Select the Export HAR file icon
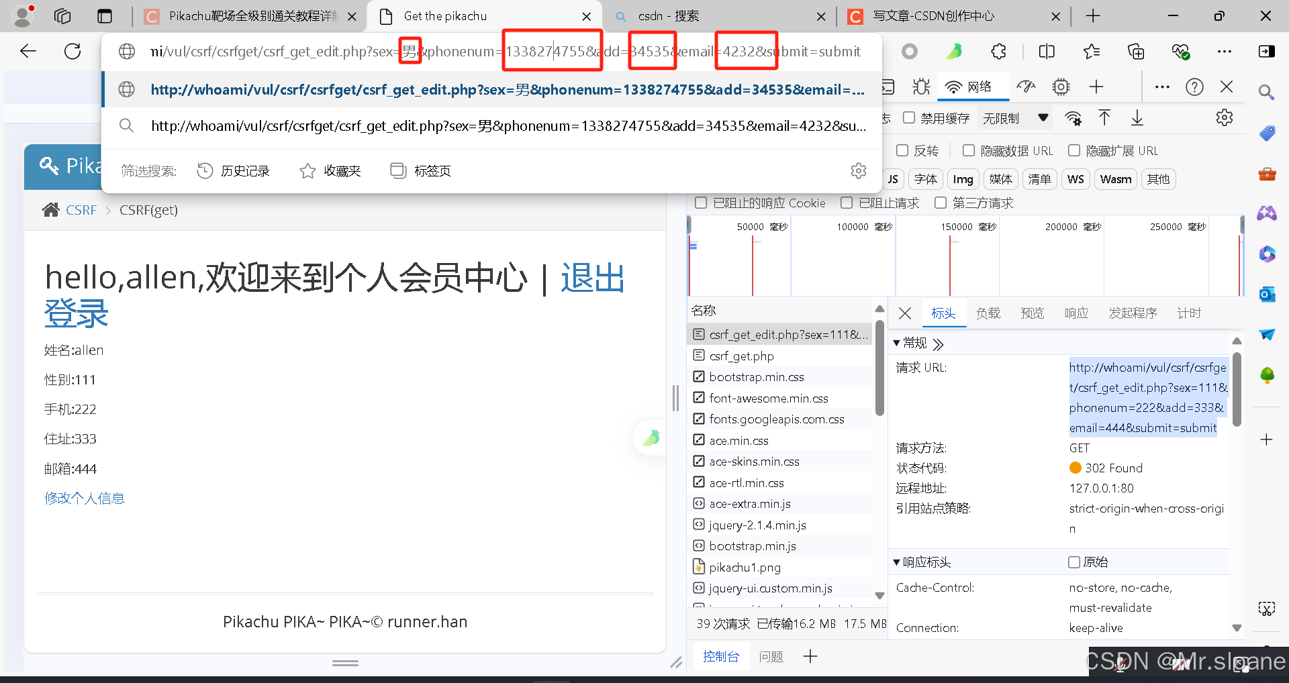The height and width of the screenshot is (683, 1289). click(1137, 117)
